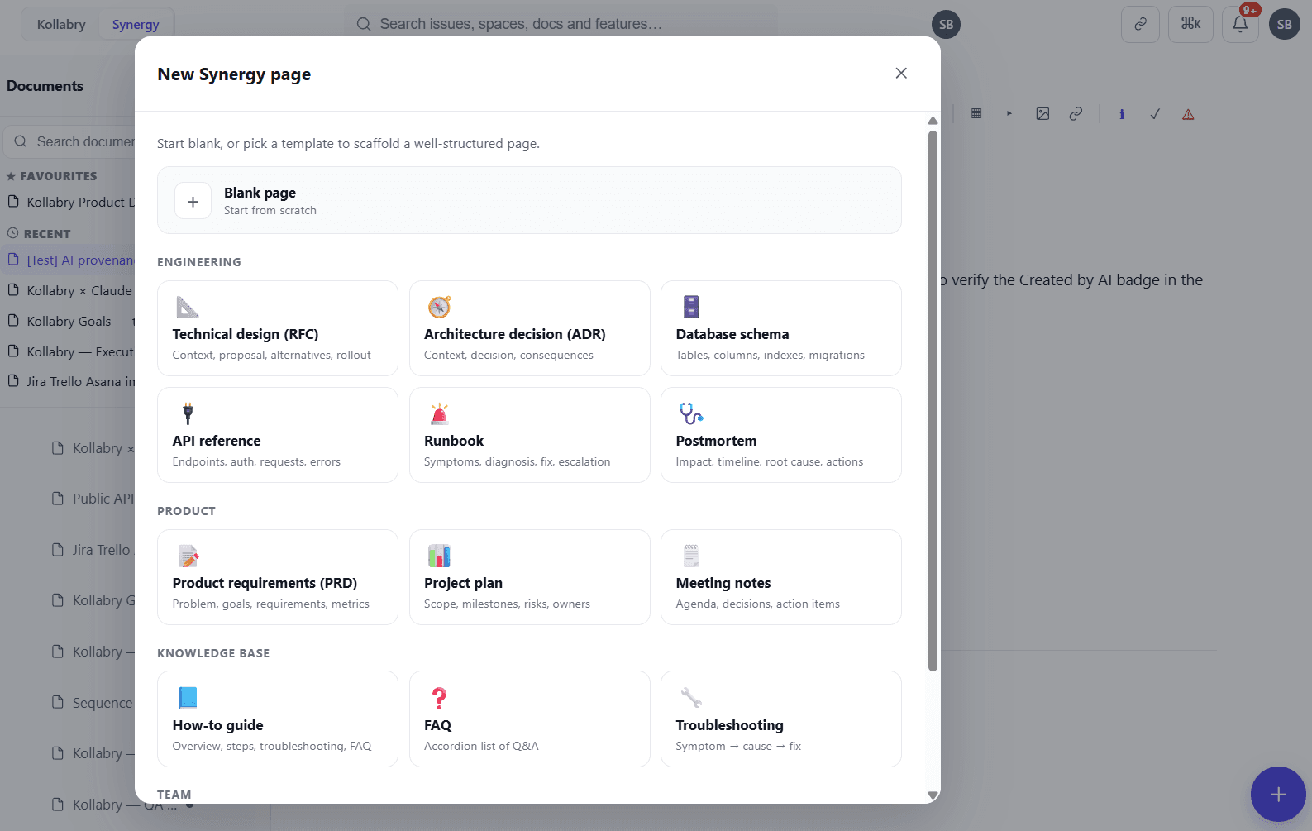Select the Architecture decision (ADR) template
This screenshot has width=1312, height=831.
click(530, 328)
